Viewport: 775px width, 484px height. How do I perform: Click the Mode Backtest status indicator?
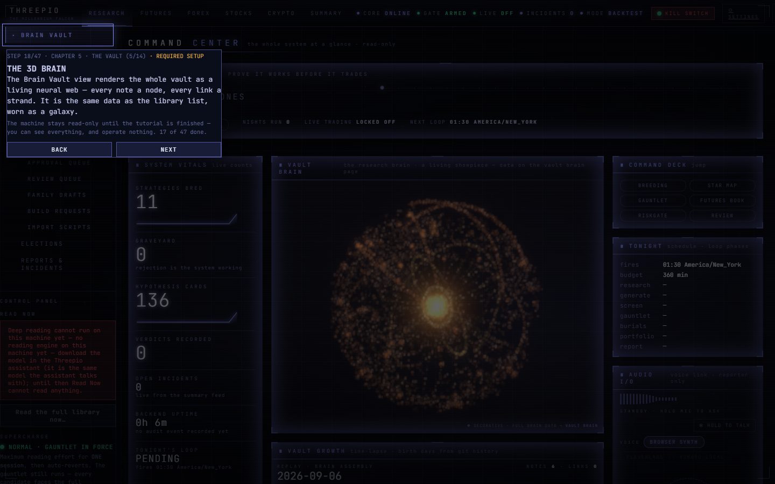coord(611,13)
